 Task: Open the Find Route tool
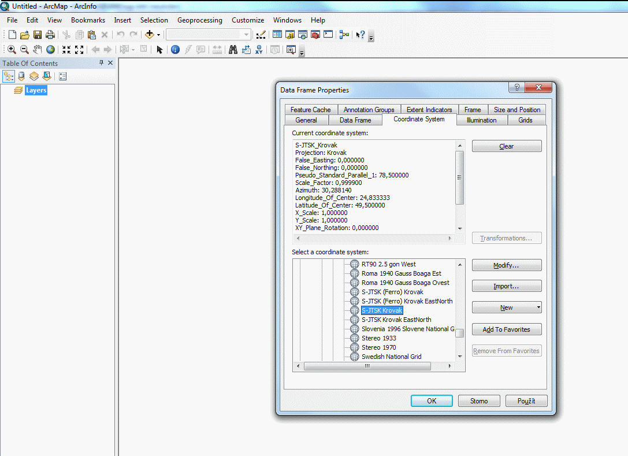tap(246, 50)
